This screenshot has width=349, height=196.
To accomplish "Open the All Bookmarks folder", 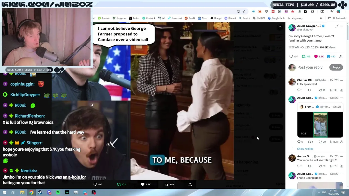I will pyautogui.click(x=337, y=18).
